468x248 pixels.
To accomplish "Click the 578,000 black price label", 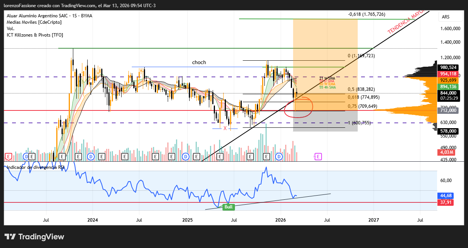I will click(447, 131).
